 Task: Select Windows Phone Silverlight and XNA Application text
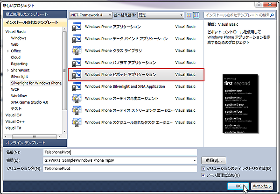(125, 86)
